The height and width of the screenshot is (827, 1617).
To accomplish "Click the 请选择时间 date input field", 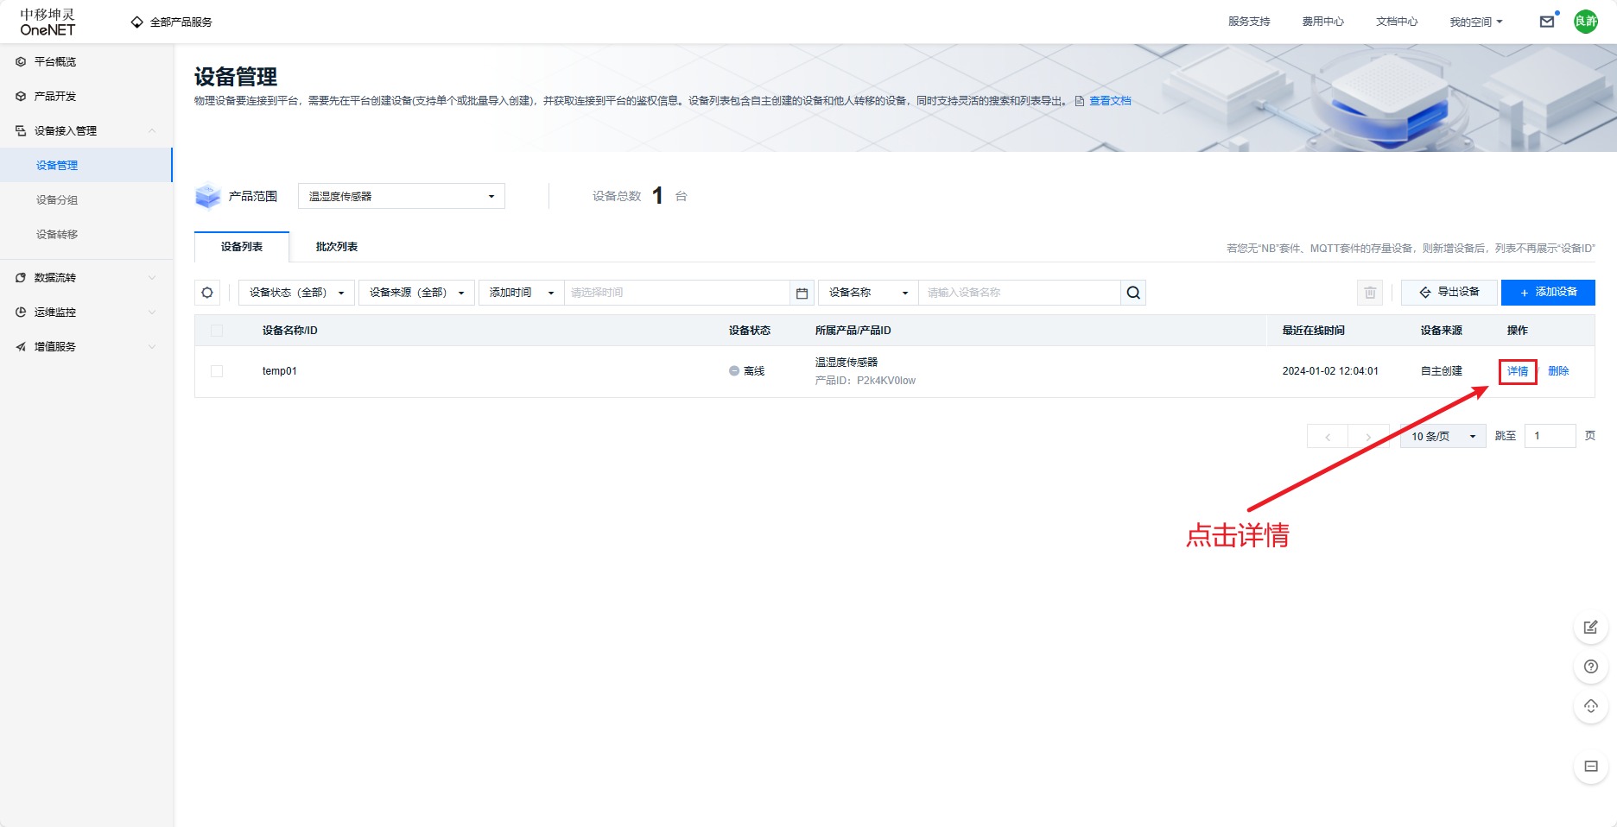I will (x=677, y=293).
